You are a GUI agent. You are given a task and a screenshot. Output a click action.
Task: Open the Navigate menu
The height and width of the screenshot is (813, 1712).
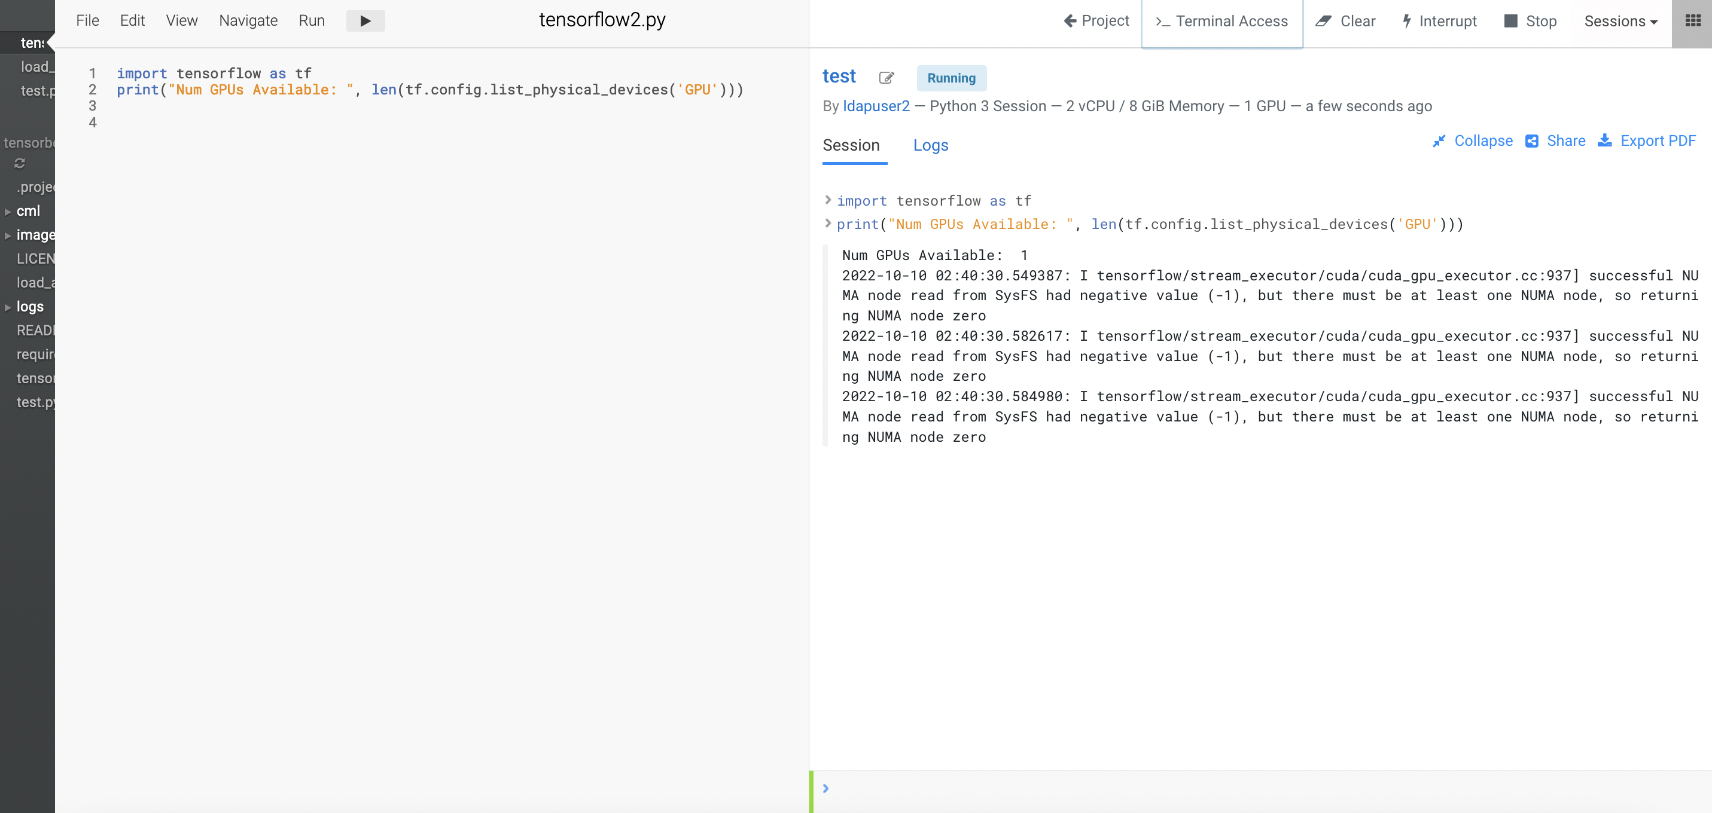(248, 20)
